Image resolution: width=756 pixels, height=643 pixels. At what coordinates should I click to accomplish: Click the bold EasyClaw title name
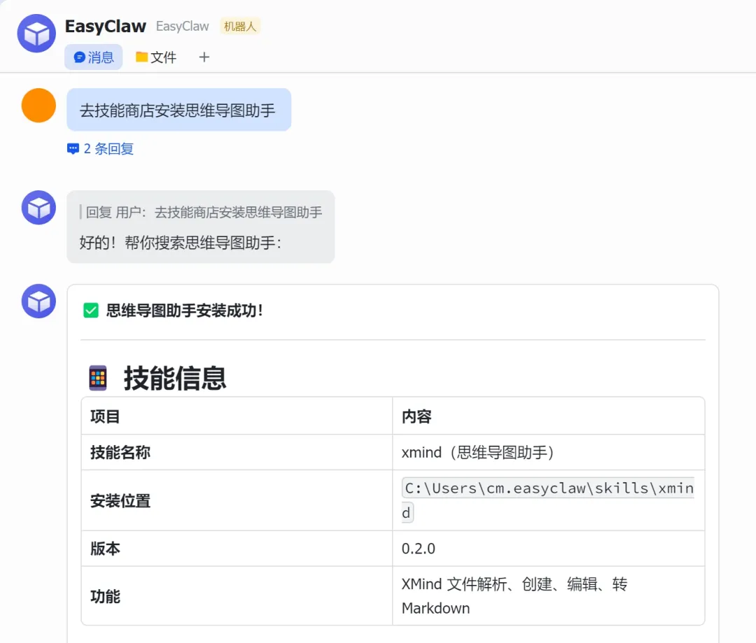click(x=105, y=27)
